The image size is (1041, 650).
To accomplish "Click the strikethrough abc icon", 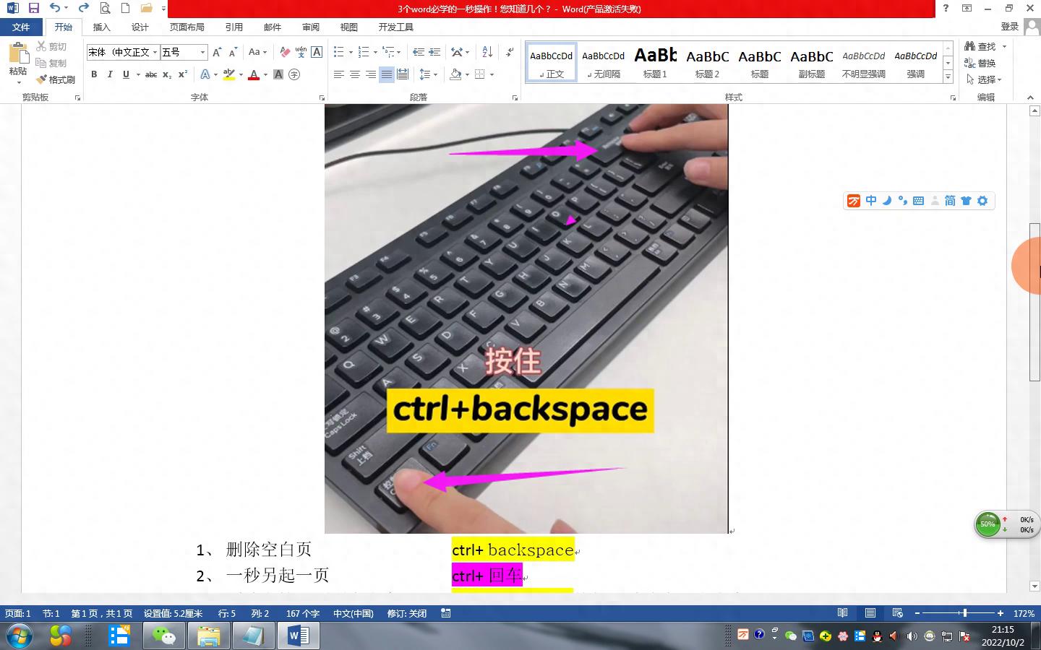I will (x=151, y=74).
